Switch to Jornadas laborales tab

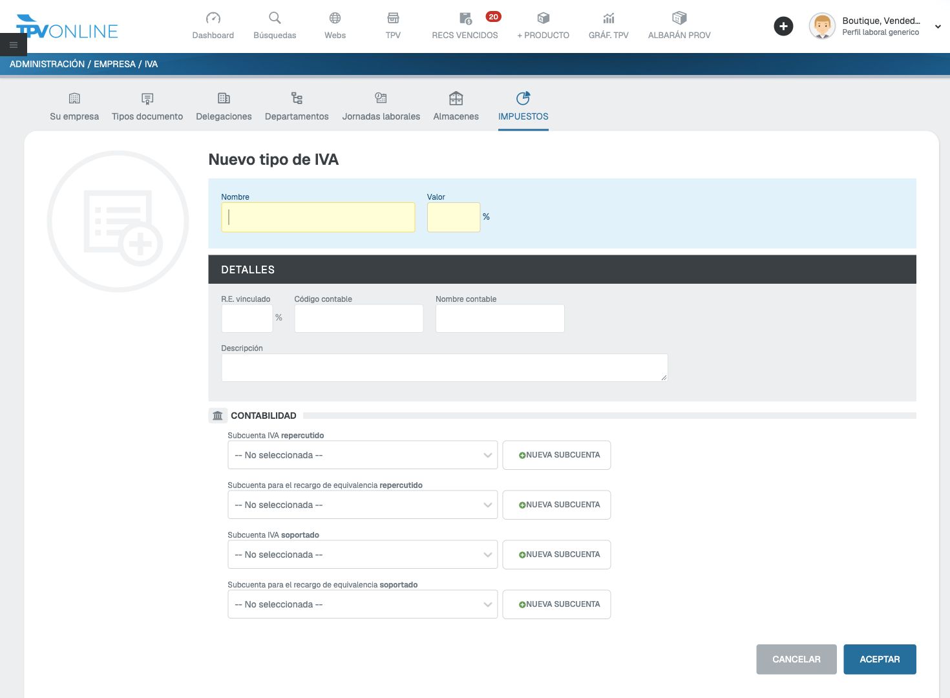coord(381,107)
